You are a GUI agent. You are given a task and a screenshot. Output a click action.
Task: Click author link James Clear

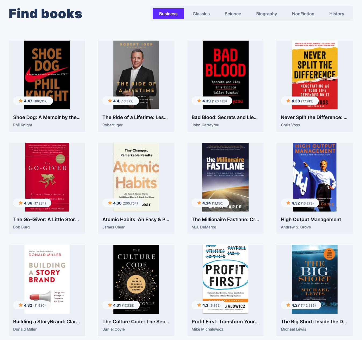(113, 227)
